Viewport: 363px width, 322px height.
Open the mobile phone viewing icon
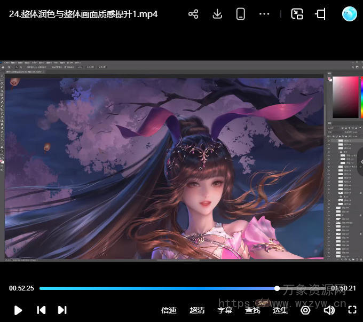point(241,14)
